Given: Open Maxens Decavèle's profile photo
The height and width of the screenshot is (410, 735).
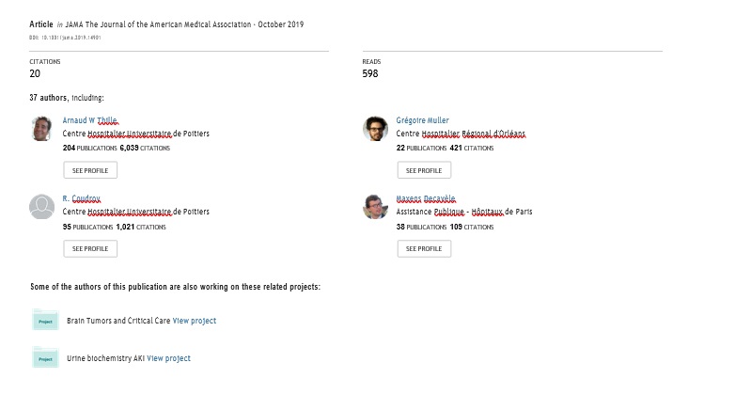Looking at the screenshot, I should [375, 206].
